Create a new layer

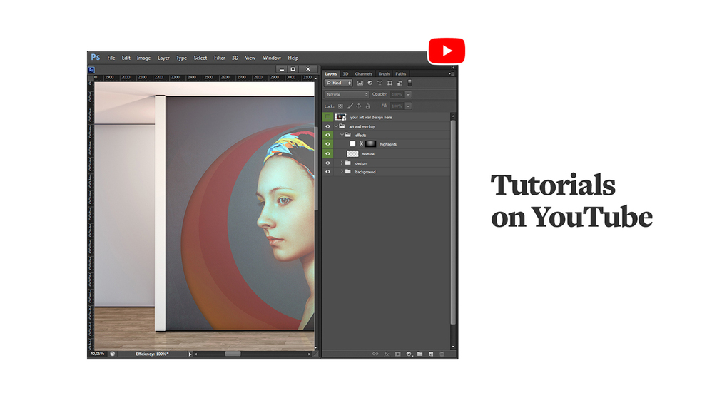[x=431, y=354]
